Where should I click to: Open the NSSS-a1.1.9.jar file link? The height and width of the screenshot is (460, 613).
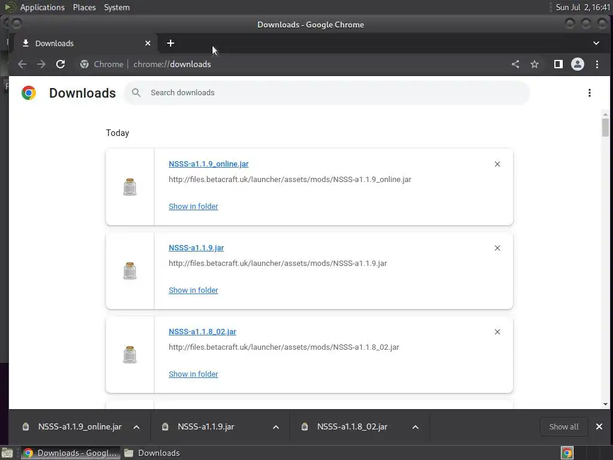(196, 248)
